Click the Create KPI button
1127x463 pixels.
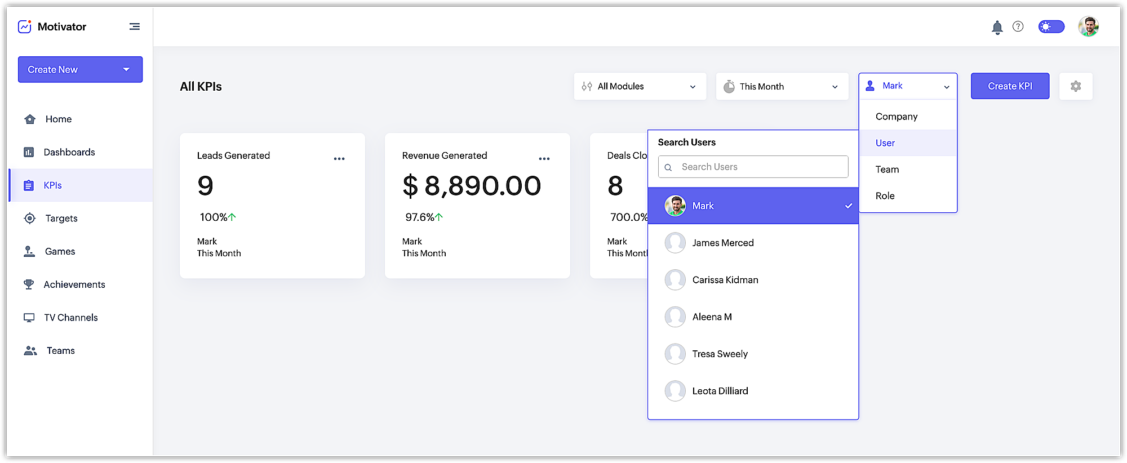[x=1009, y=86]
